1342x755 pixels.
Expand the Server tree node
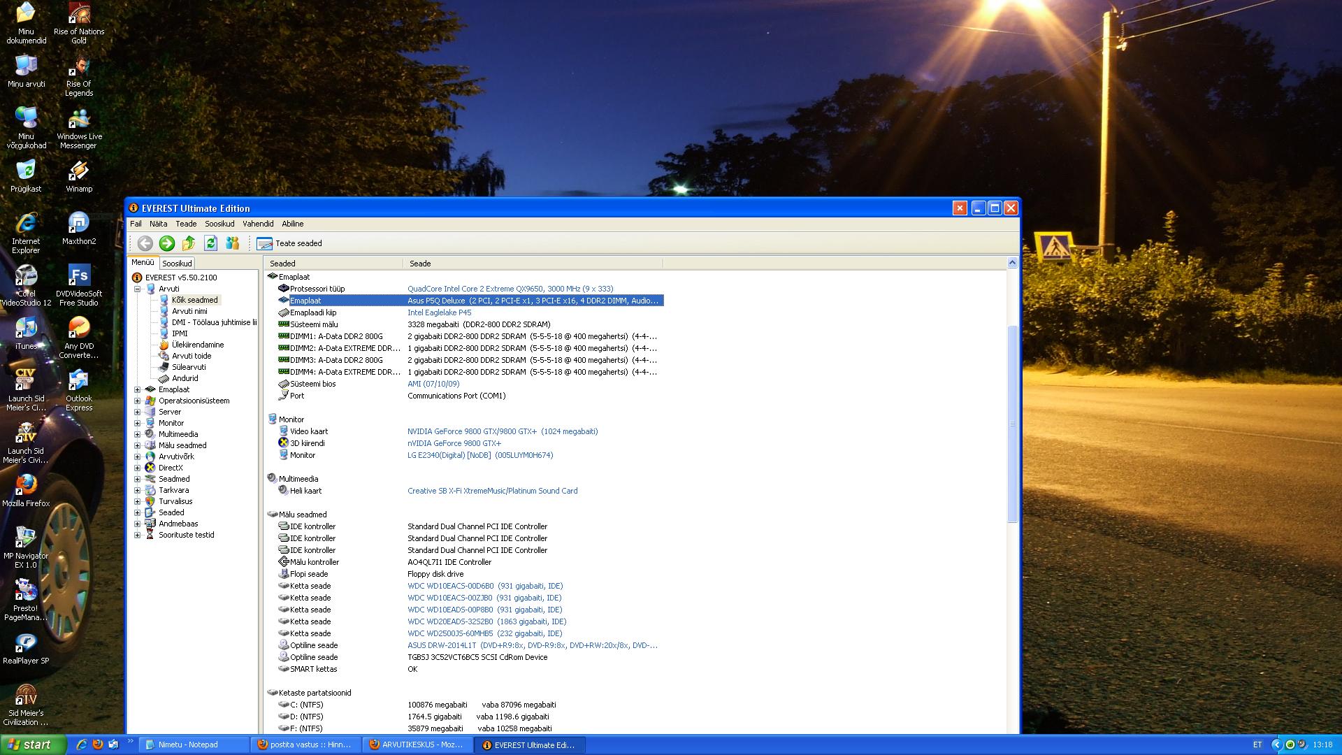[138, 412]
